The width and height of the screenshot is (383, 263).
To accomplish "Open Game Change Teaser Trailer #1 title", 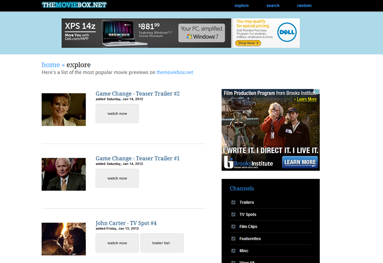I will coord(137,158).
